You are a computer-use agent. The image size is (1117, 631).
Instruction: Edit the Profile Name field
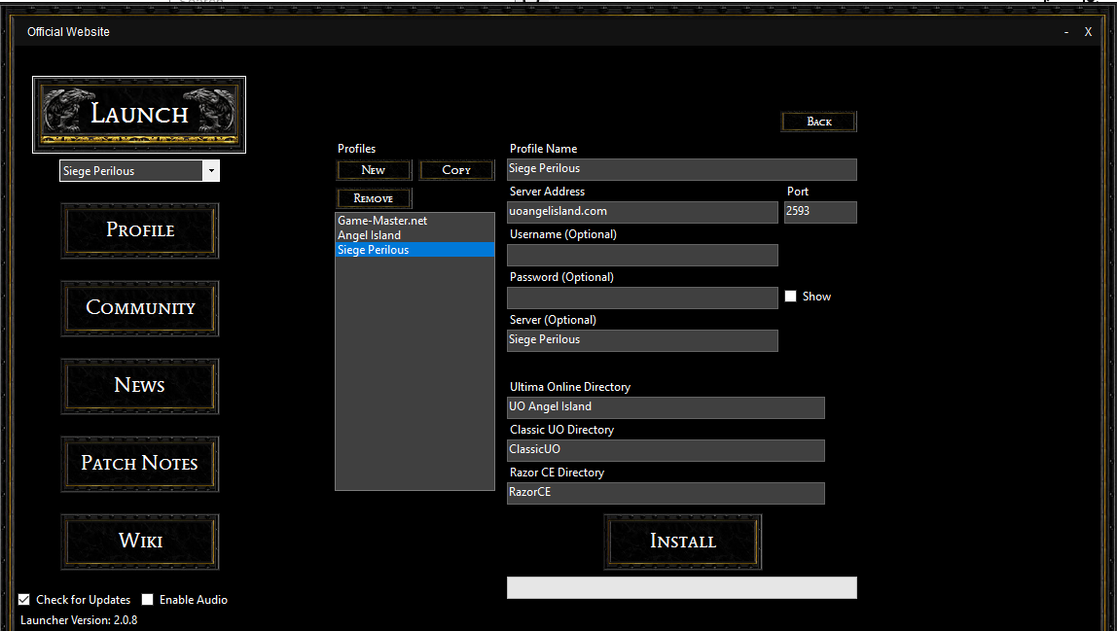click(x=682, y=169)
